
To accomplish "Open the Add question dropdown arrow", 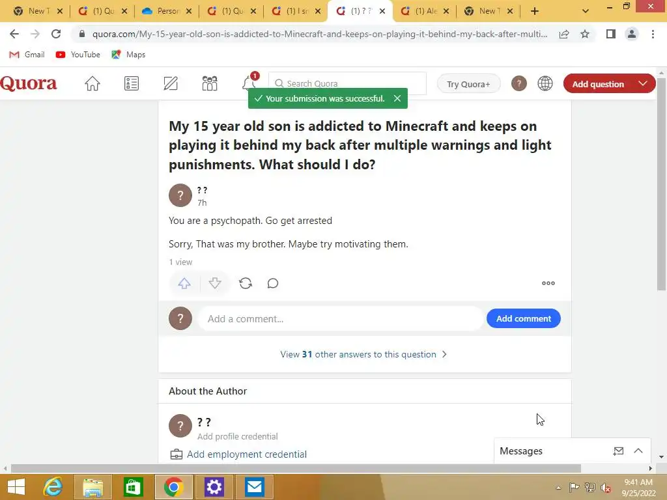I will click(x=643, y=84).
